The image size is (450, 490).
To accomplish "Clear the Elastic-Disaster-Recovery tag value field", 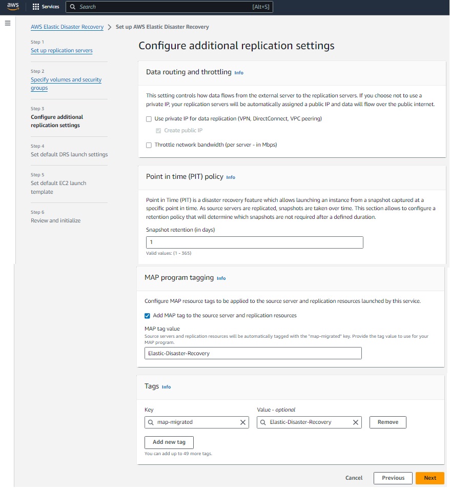I will click(x=355, y=422).
